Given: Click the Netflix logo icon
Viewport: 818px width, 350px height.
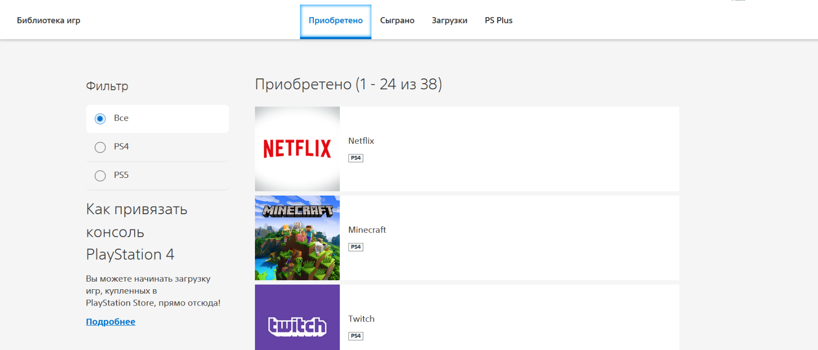Looking at the screenshot, I should point(297,149).
